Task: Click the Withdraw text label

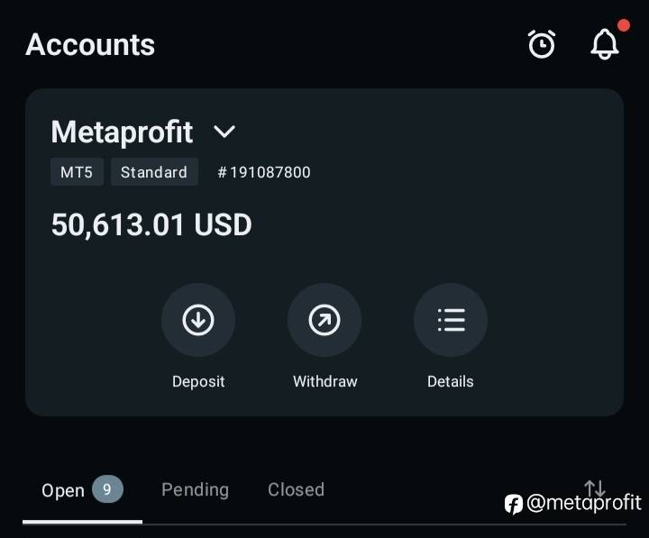Action: (324, 381)
